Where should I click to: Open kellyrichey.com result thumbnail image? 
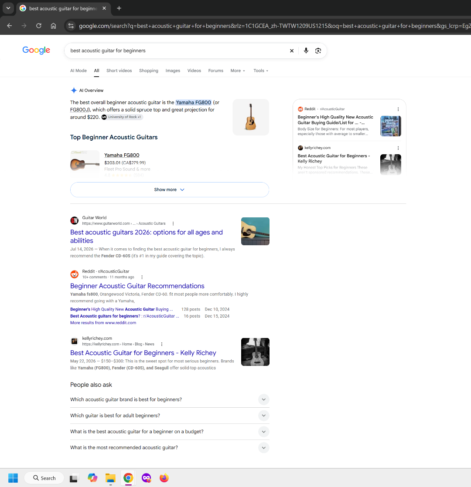(255, 352)
